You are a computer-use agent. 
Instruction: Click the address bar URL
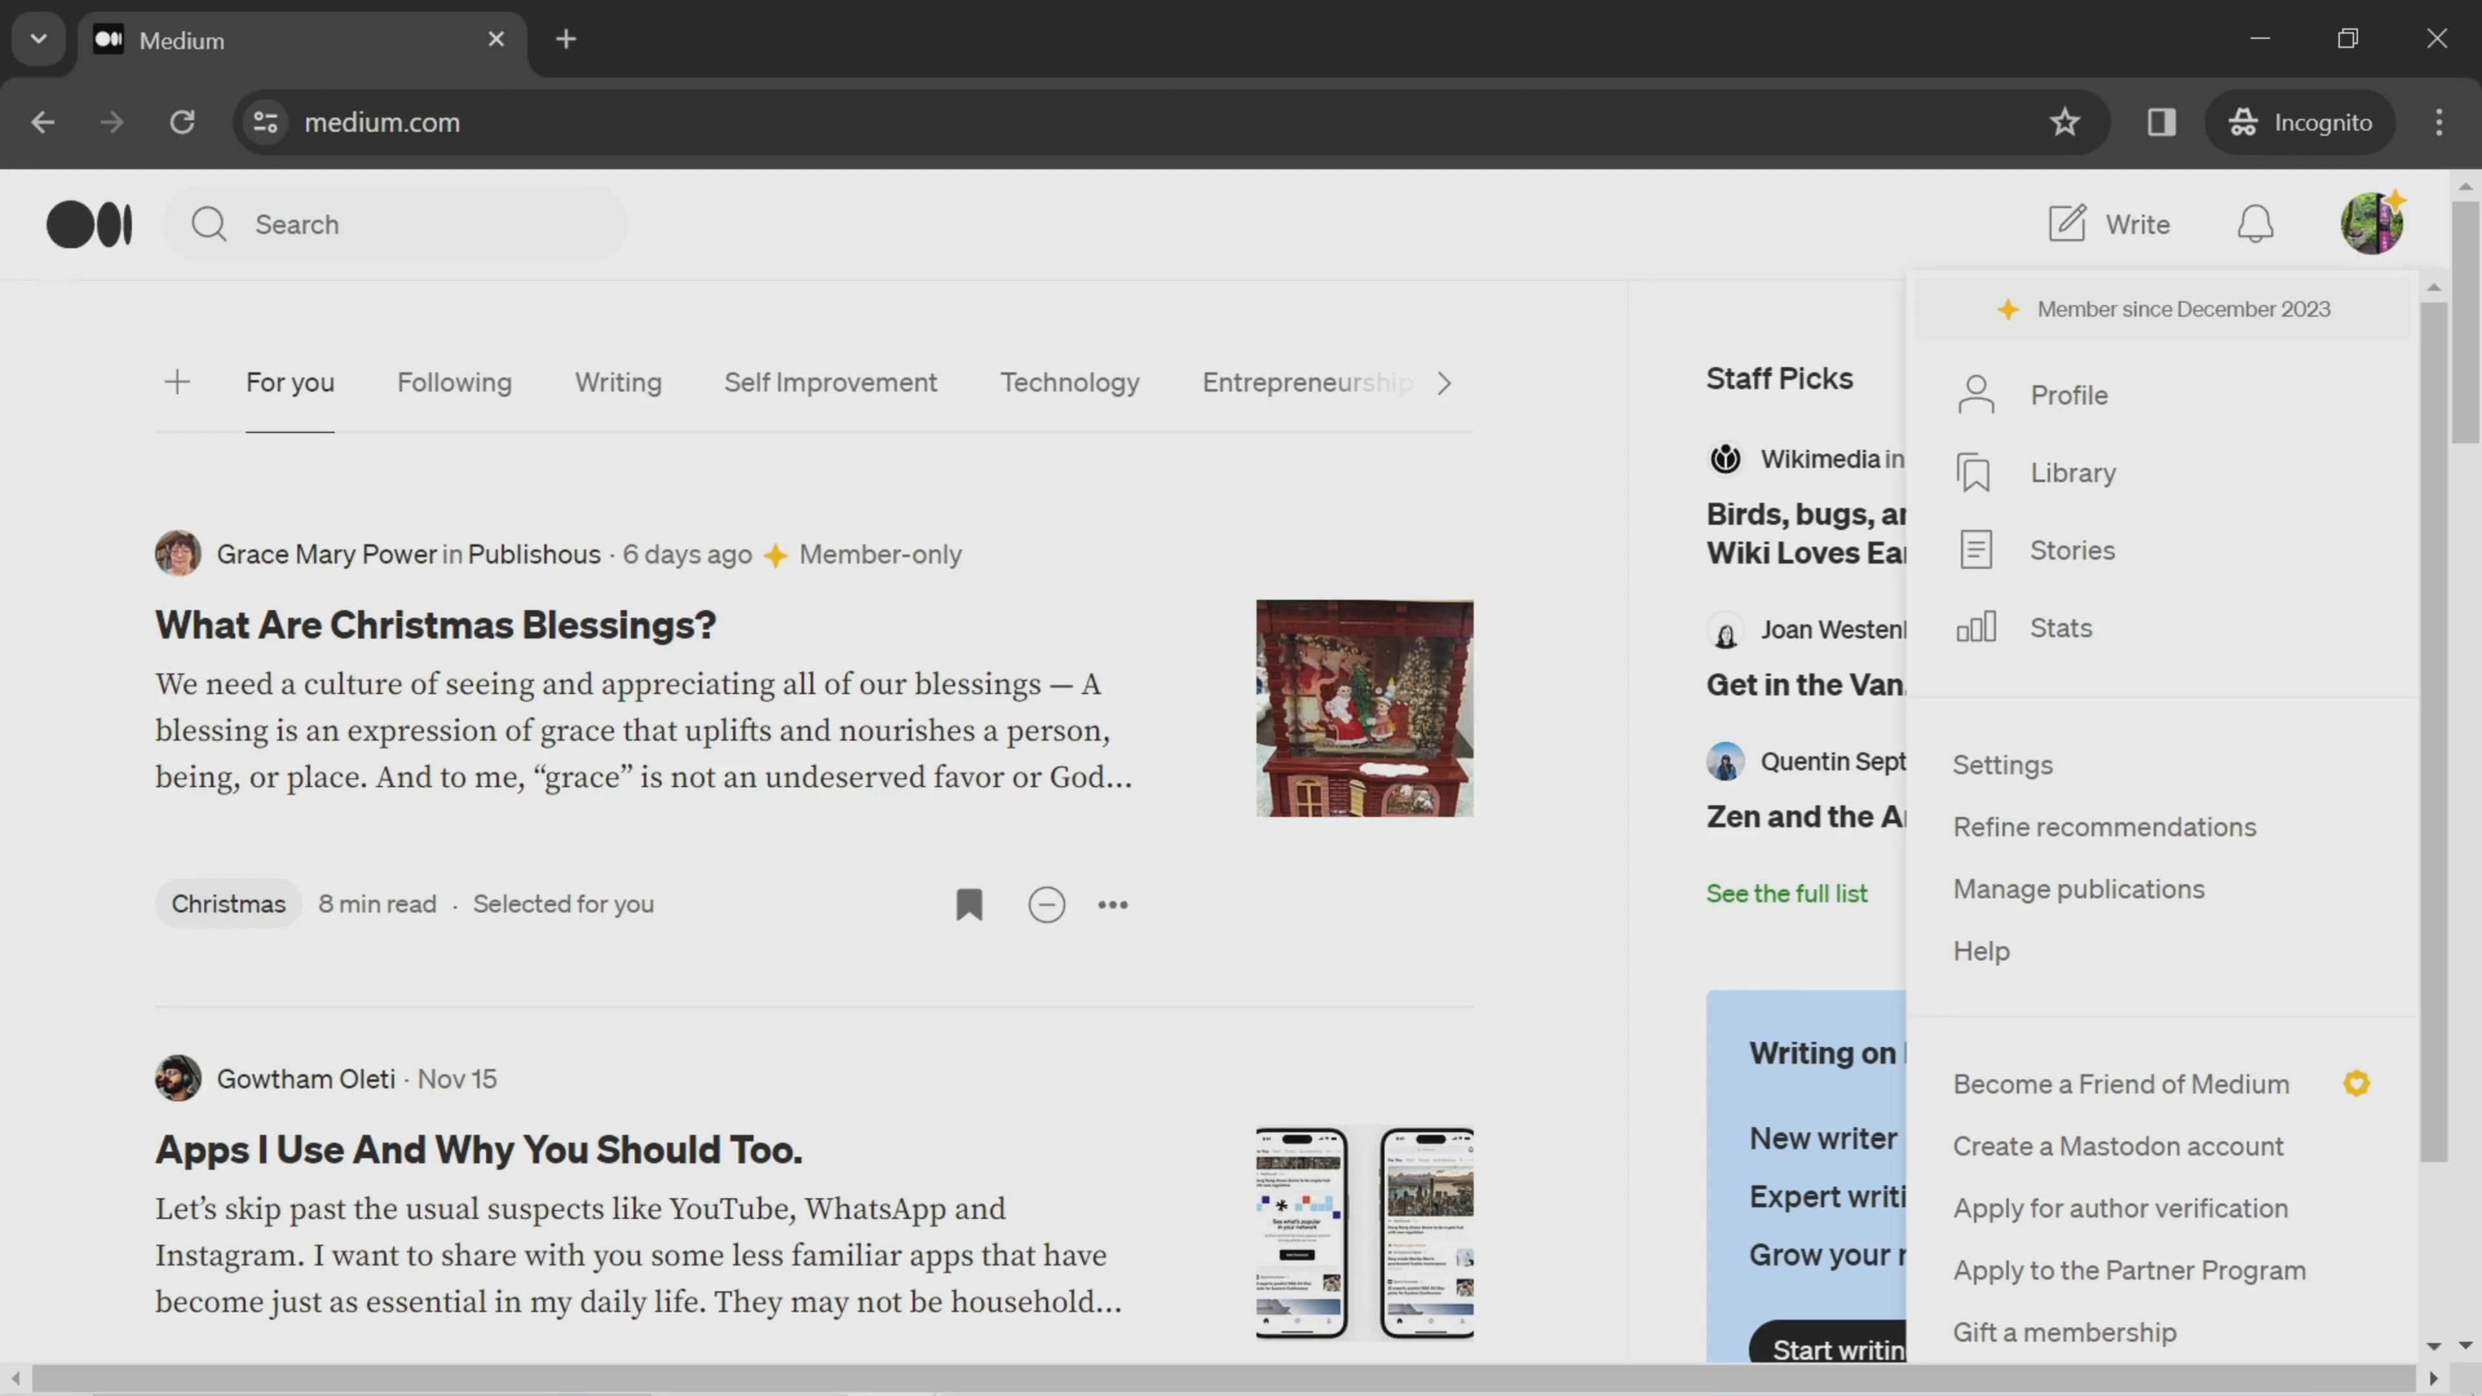point(383,122)
